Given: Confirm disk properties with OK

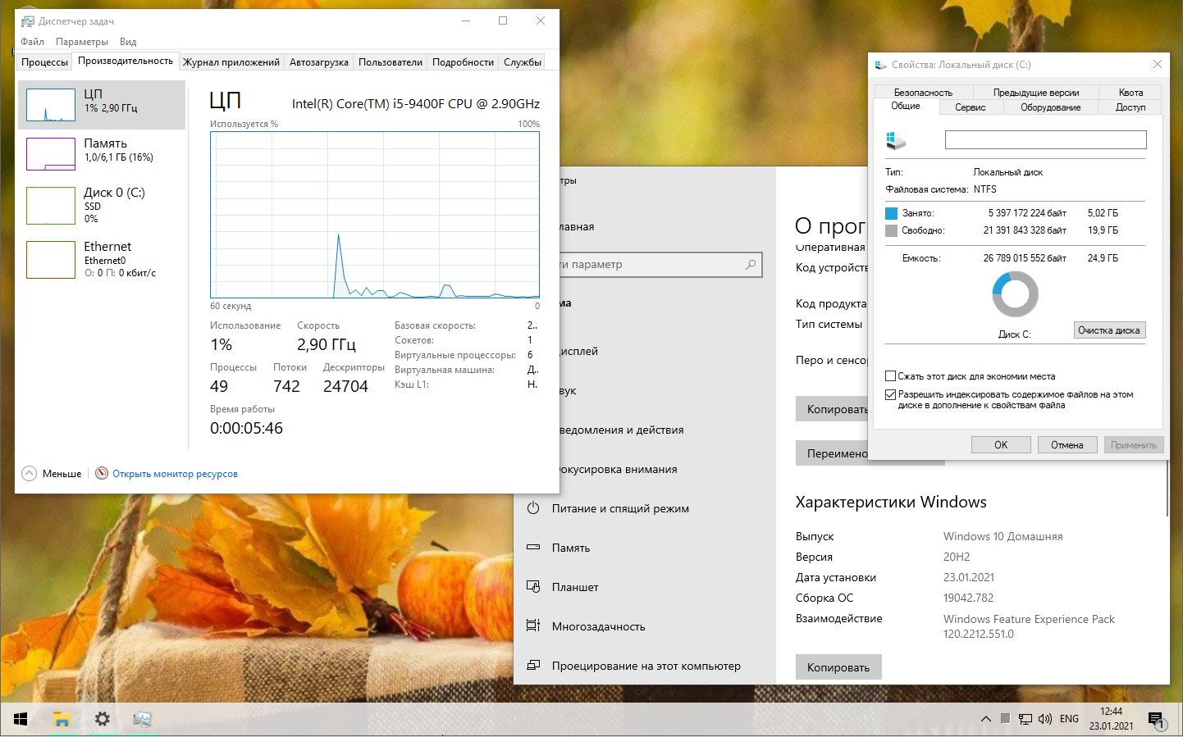Looking at the screenshot, I should [x=1001, y=445].
